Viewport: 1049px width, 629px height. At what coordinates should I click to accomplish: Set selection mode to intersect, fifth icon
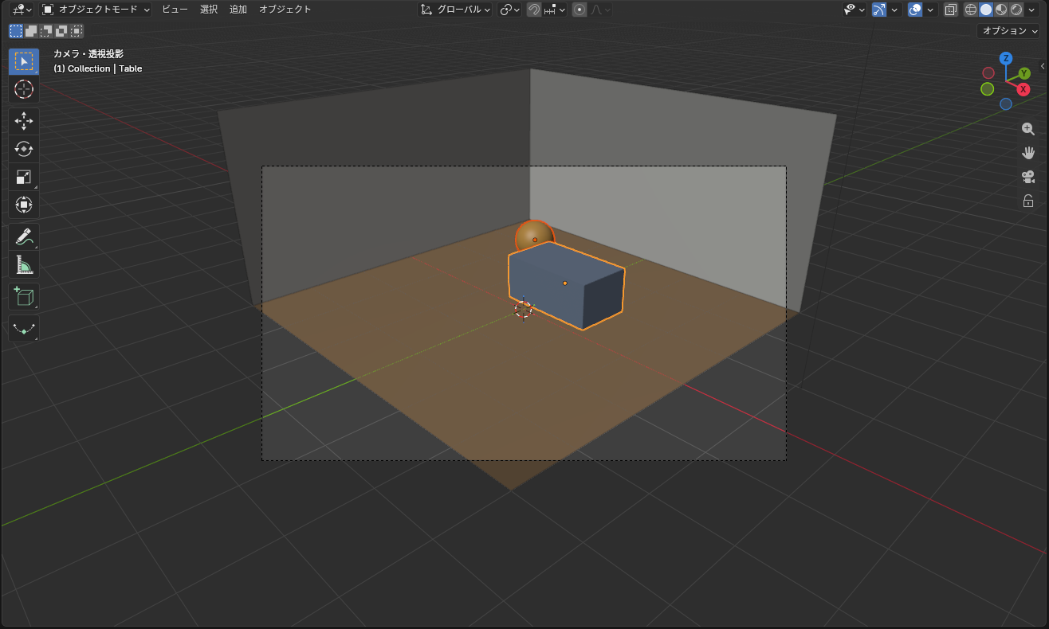tap(77, 31)
